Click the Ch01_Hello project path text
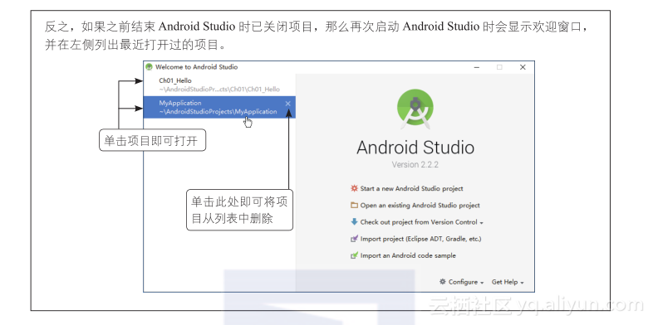 coord(219,90)
